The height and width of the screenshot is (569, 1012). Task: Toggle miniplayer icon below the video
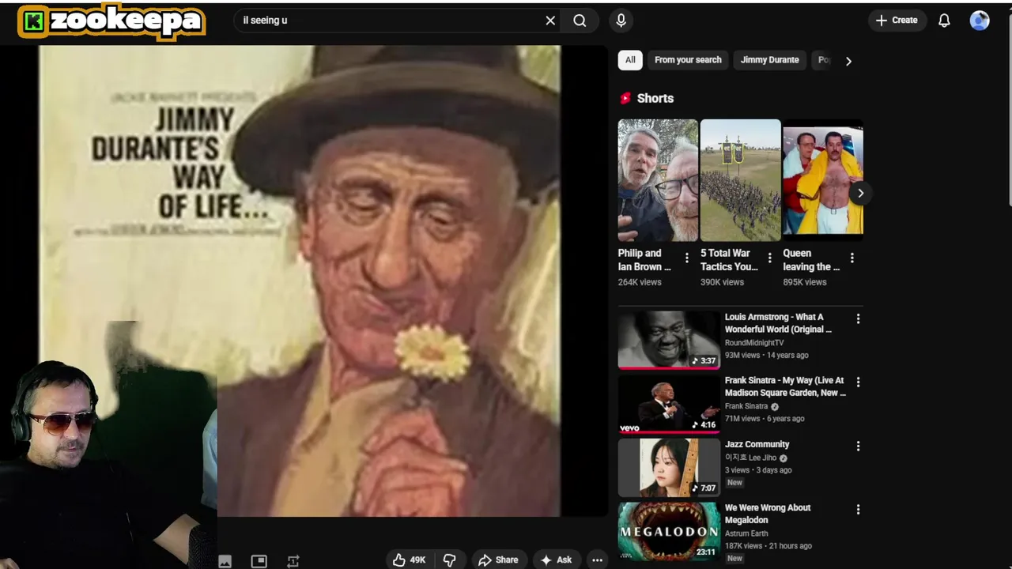259,561
